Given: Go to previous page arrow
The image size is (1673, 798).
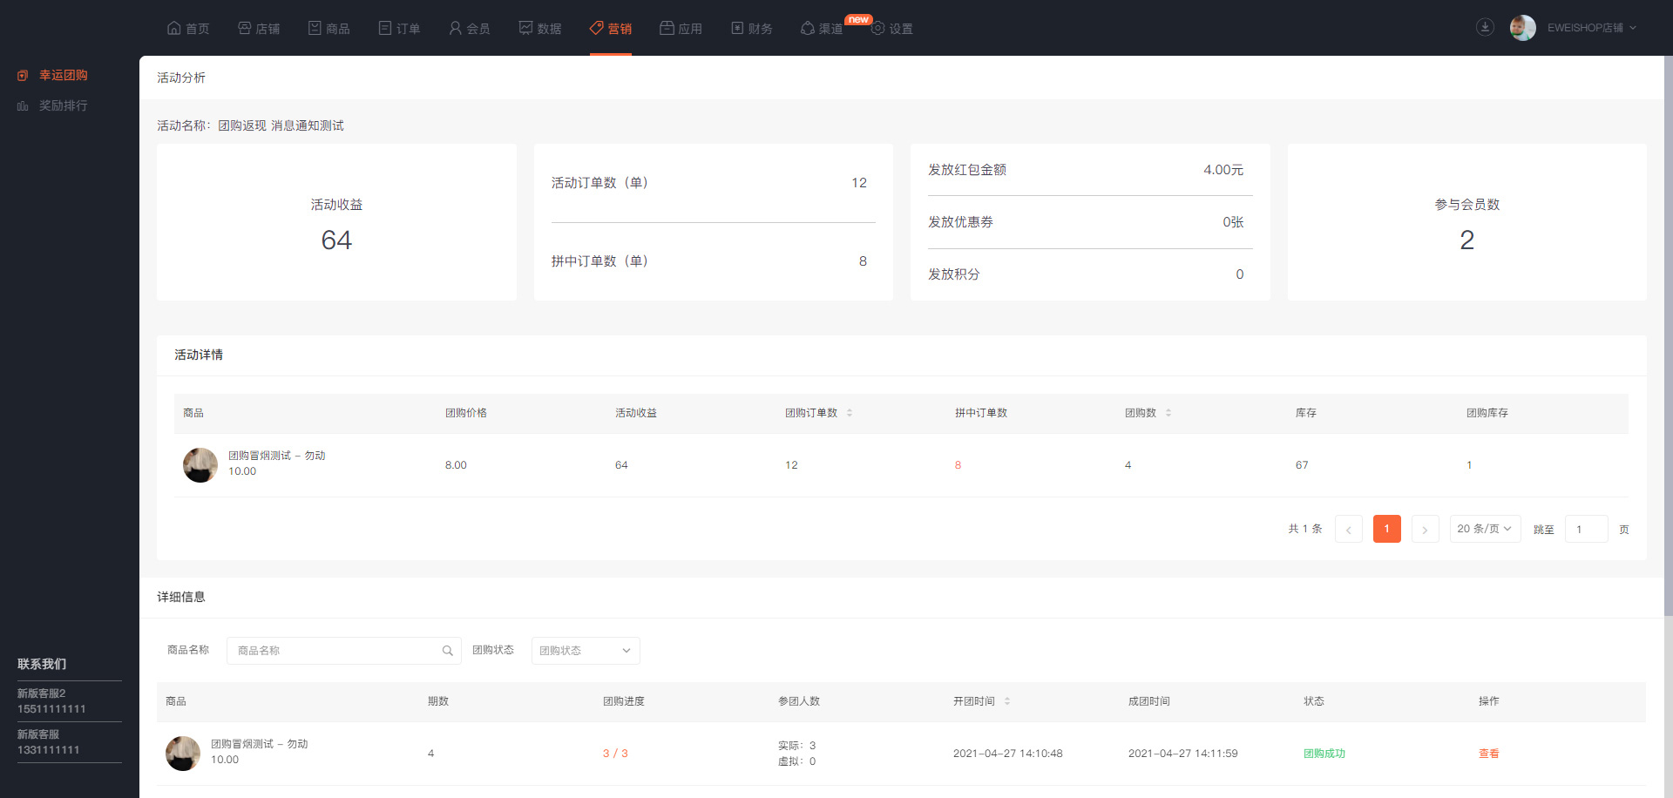Looking at the screenshot, I should (x=1348, y=530).
